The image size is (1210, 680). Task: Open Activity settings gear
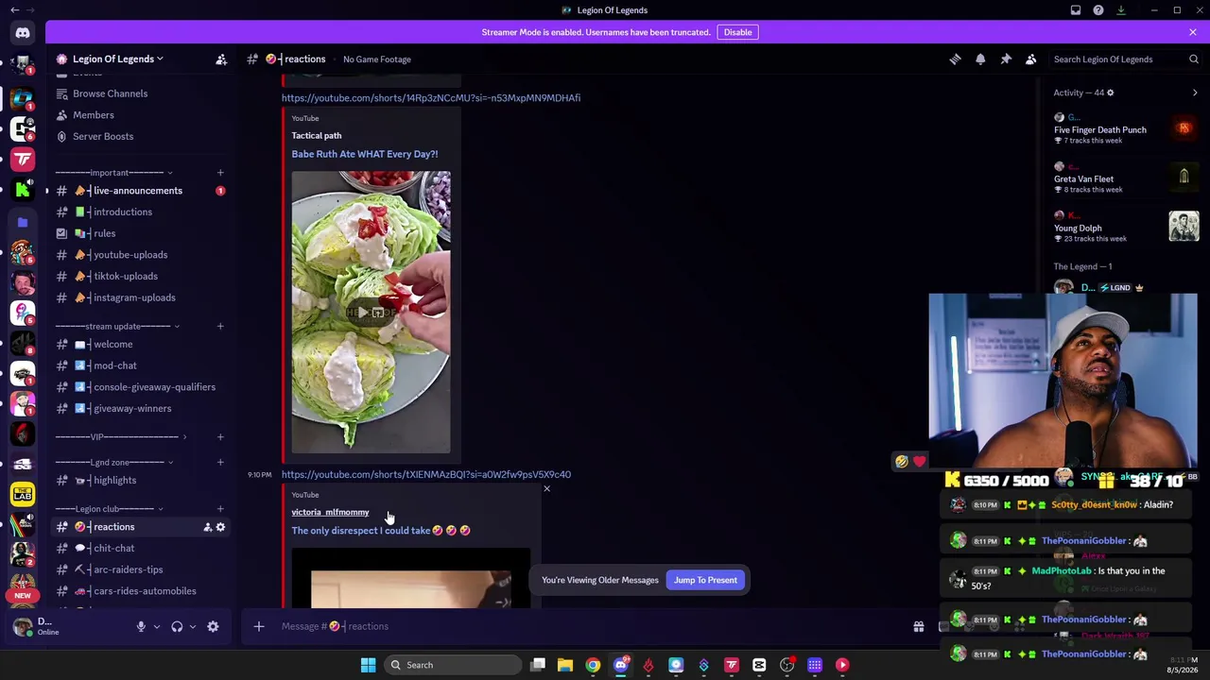point(1110,93)
